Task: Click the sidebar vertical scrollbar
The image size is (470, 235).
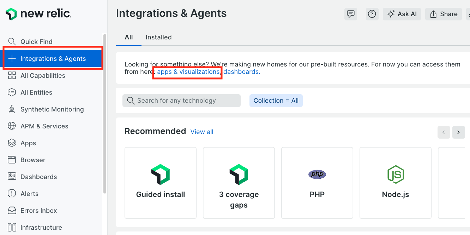Action: pos(104,114)
